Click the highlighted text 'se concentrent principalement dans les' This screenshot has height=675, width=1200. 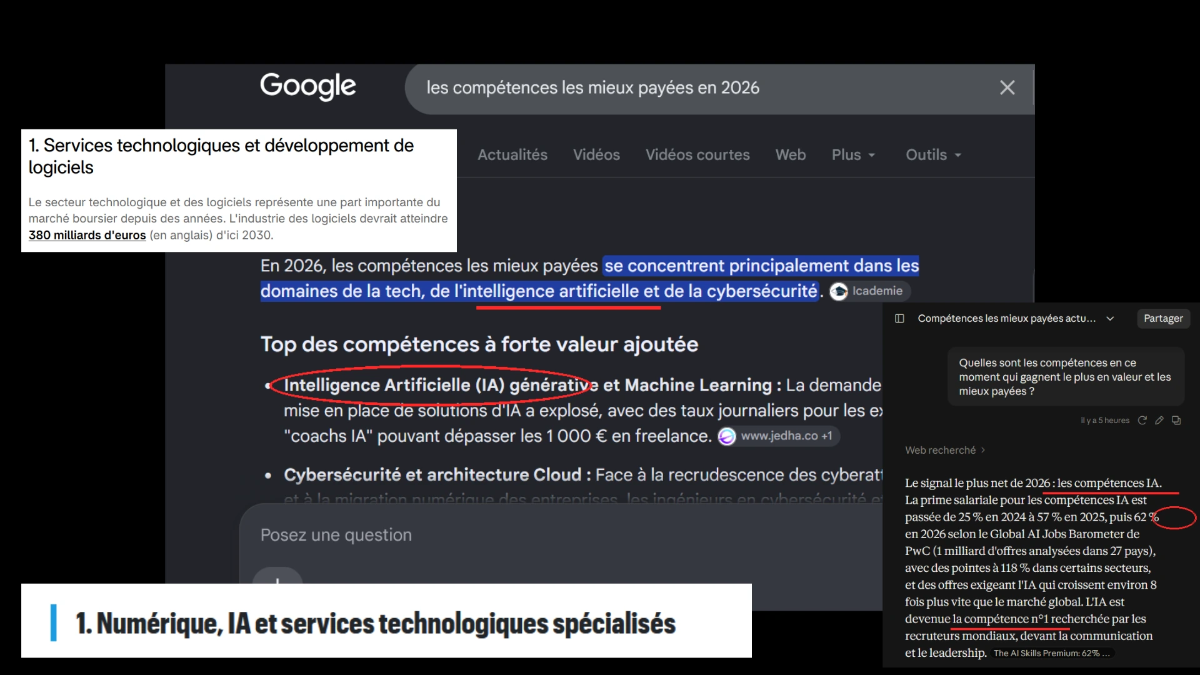(761, 266)
